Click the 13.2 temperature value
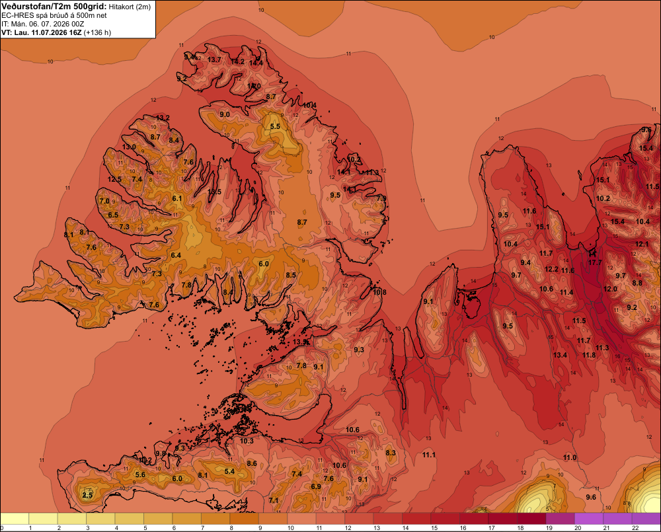The image size is (661, 532). tap(163, 118)
